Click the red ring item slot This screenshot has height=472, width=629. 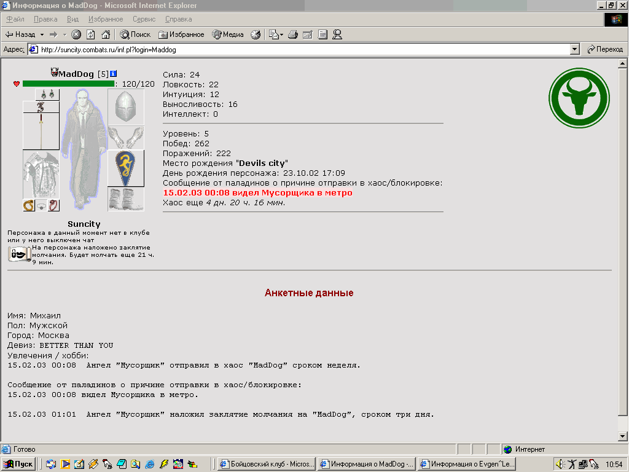pos(53,205)
